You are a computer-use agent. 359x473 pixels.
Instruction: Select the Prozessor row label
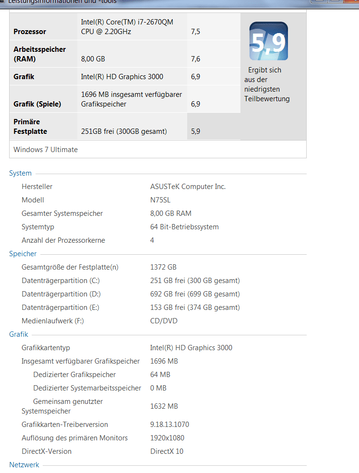coord(30,32)
